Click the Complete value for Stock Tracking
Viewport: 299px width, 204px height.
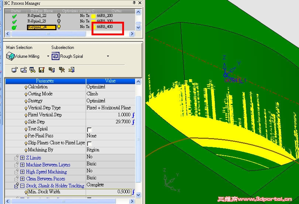[95, 185]
